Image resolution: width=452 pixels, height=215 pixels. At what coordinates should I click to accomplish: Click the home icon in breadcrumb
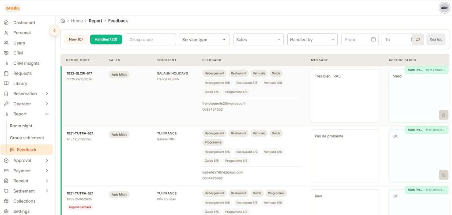tap(63, 21)
